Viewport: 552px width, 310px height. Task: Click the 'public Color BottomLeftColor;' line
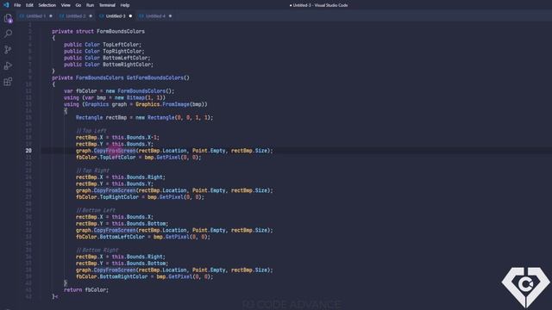(107, 58)
